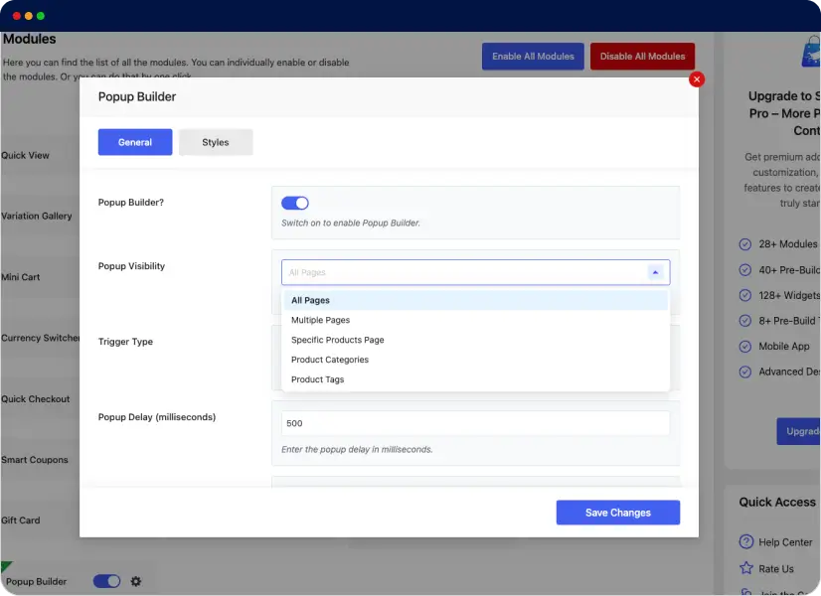Click the checkmark icon next to Mobile App
This screenshot has width=821, height=596.
(x=745, y=347)
